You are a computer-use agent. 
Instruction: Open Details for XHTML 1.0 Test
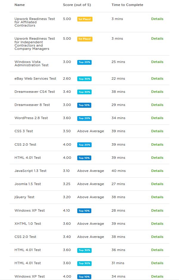[157, 224]
